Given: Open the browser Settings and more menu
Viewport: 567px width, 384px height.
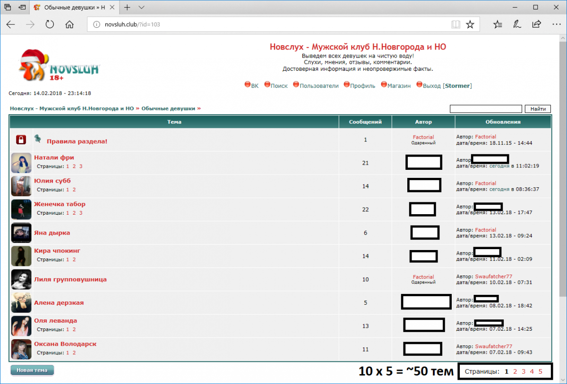Looking at the screenshot, I should coord(556,25).
